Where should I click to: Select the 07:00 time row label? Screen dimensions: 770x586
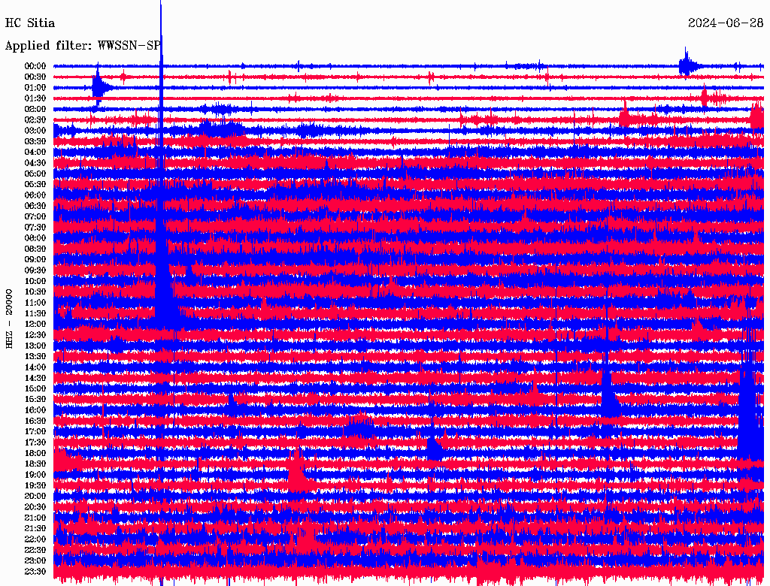[35, 216]
